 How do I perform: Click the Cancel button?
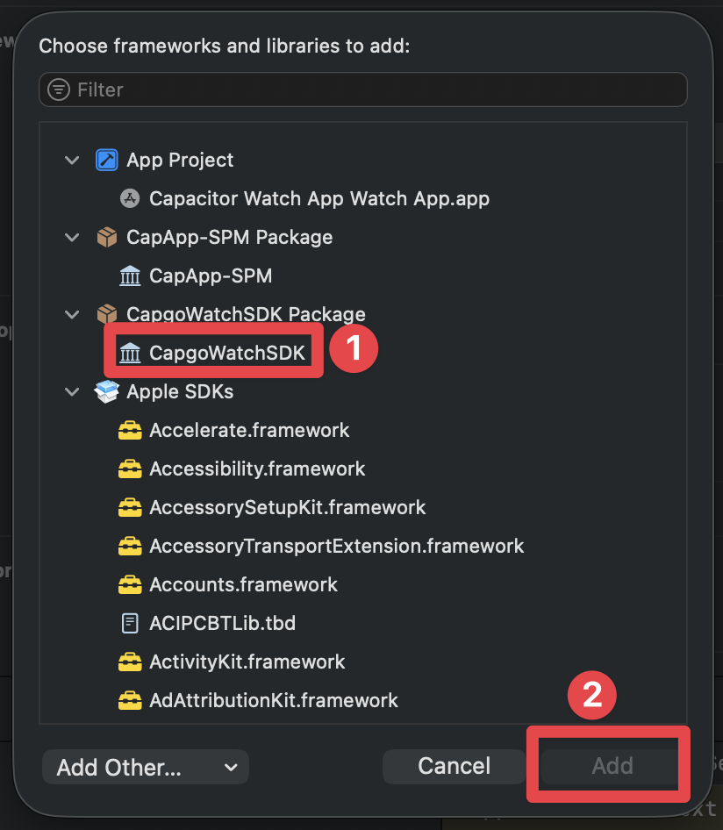click(455, 767)
